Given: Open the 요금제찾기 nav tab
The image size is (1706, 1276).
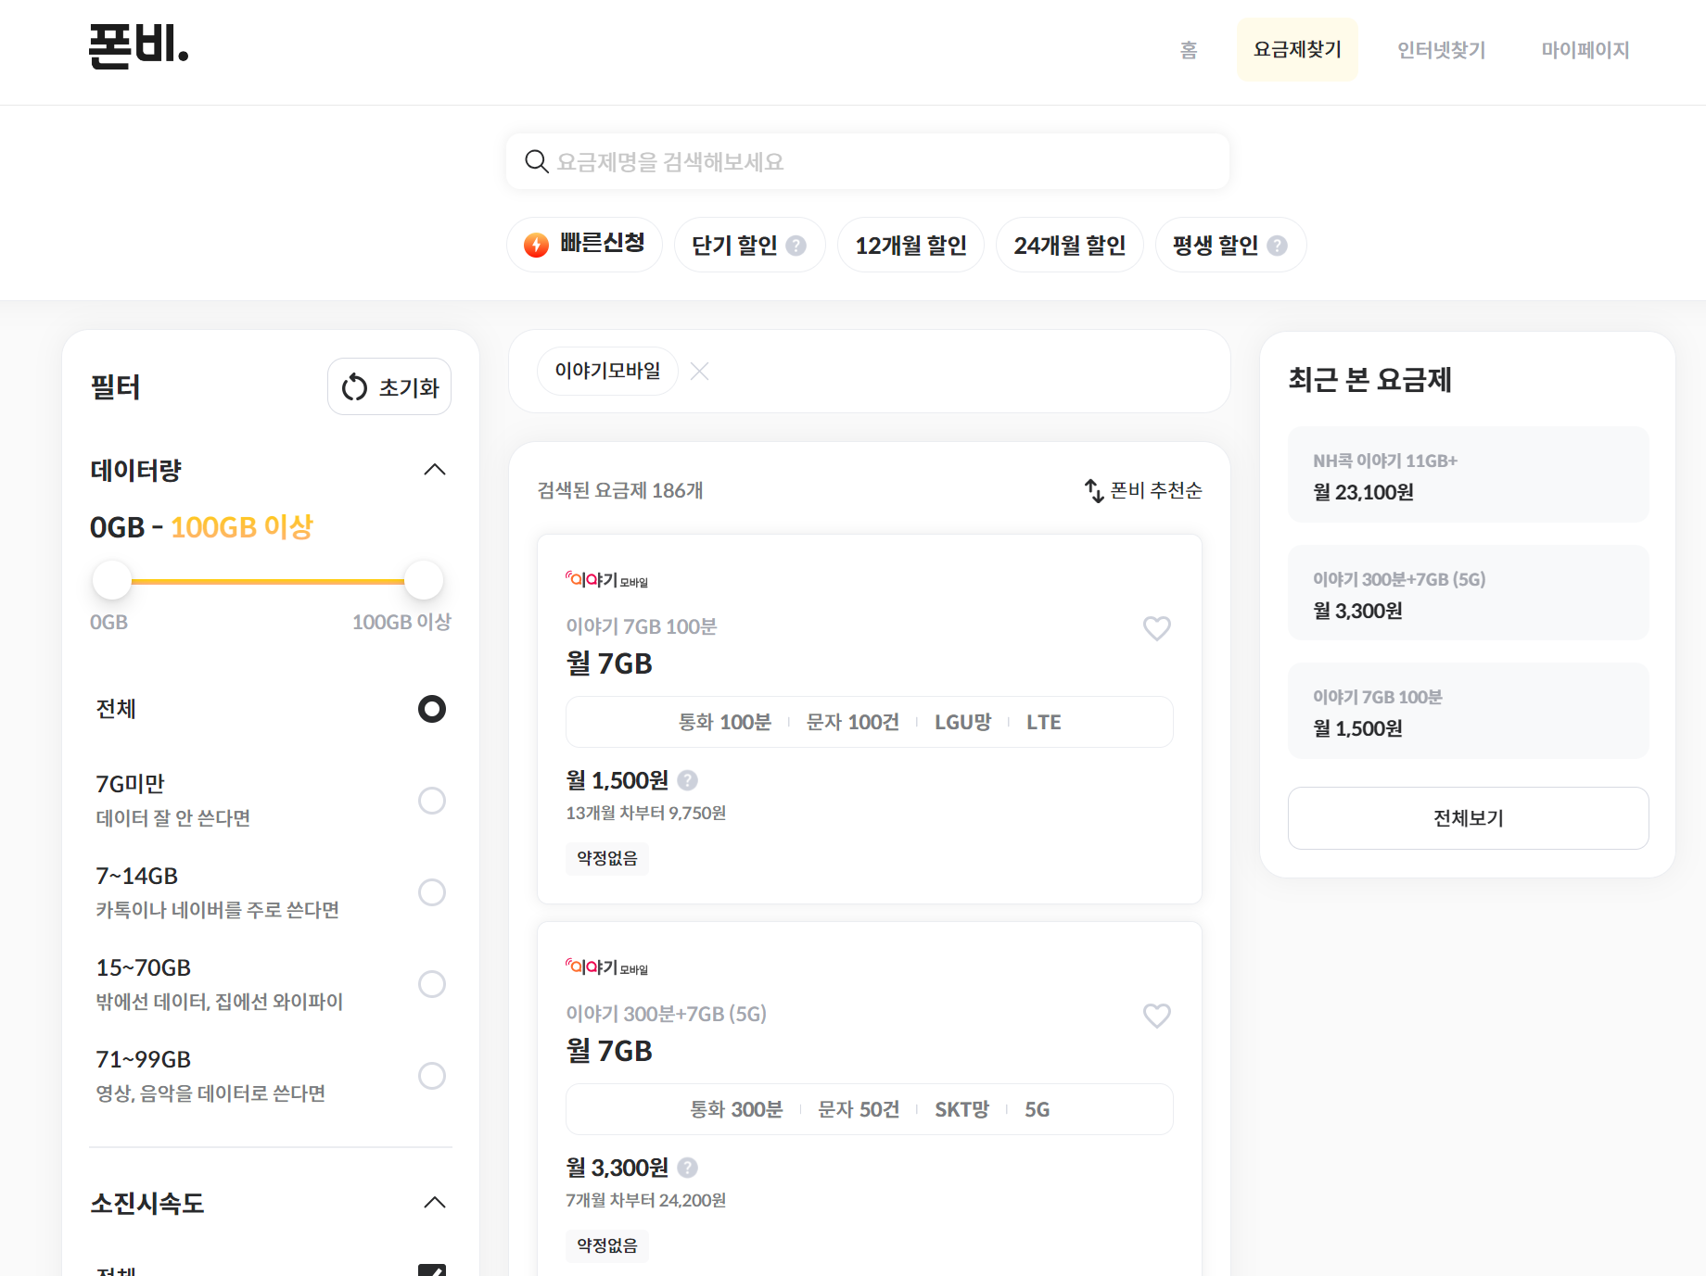Looking at the screenshot, I should click(1297, 50).
